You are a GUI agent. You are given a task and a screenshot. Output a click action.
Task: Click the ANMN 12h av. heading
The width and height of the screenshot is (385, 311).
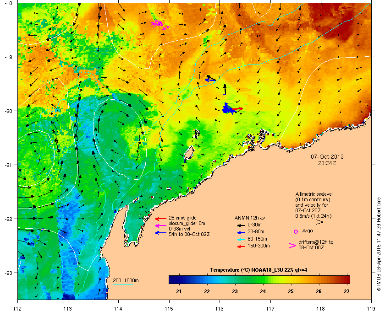pos(250,218)
